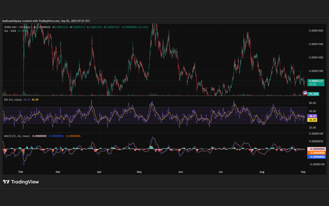Click the purple RSI value tag 48.45
Viewport: 329px width, 206px height.
point(312,116)
